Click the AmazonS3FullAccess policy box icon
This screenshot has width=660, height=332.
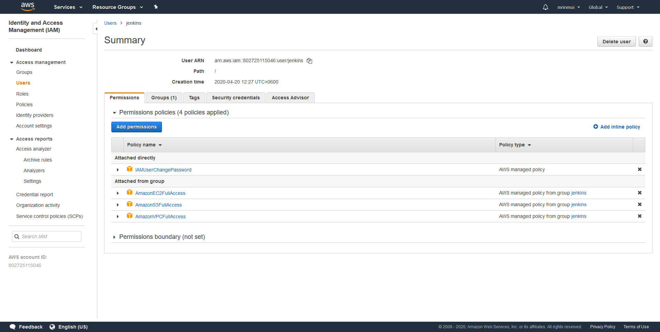point(130,204)
